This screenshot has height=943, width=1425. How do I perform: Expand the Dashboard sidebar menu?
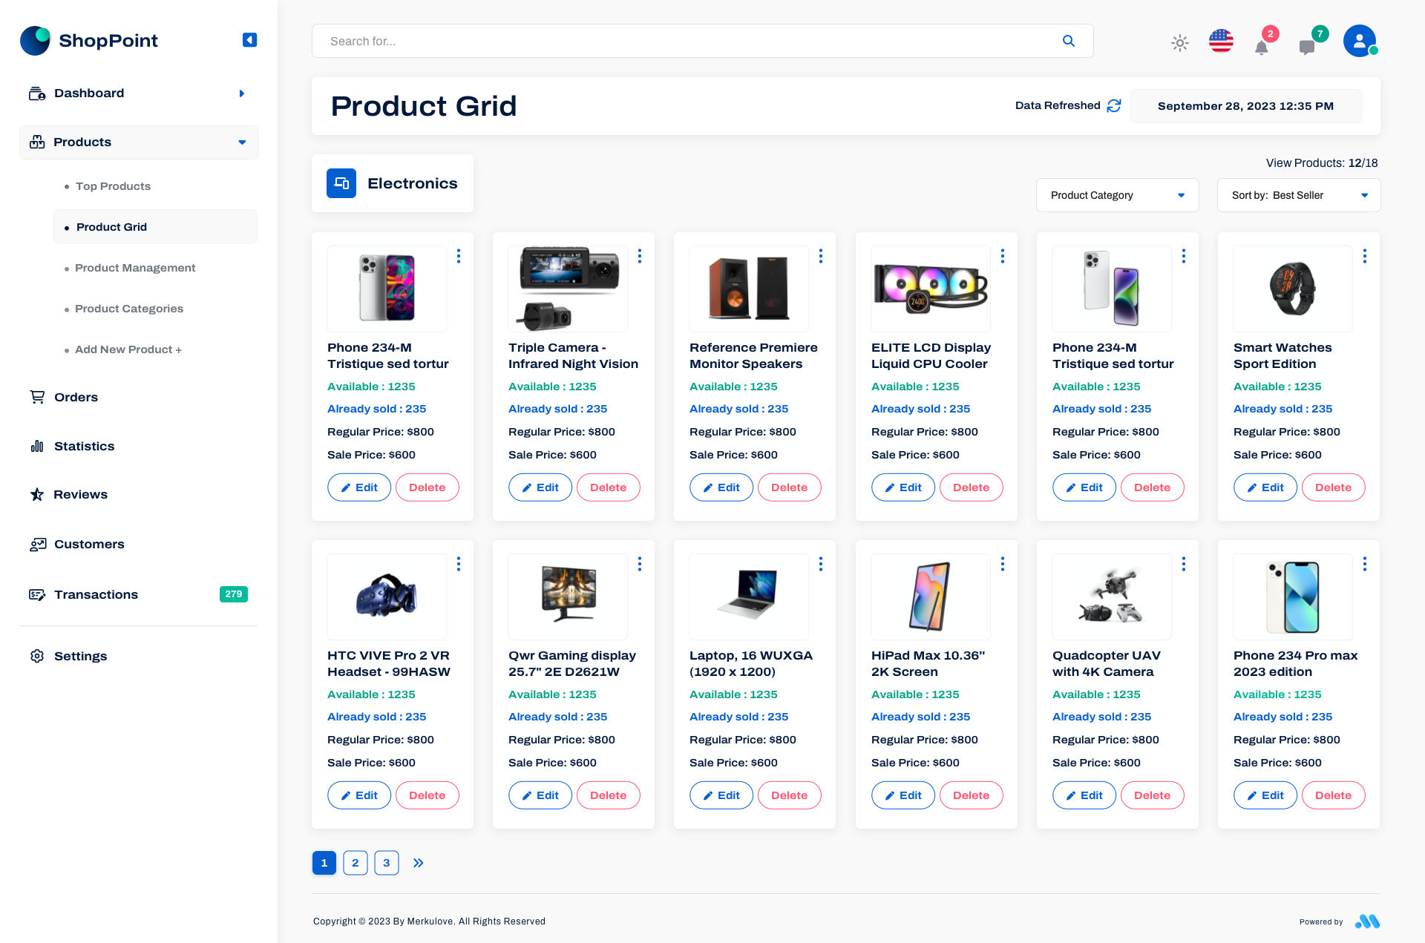tap(240, 93)
